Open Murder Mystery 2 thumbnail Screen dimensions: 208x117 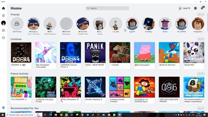pyautogui.click(x=95, y=87)
